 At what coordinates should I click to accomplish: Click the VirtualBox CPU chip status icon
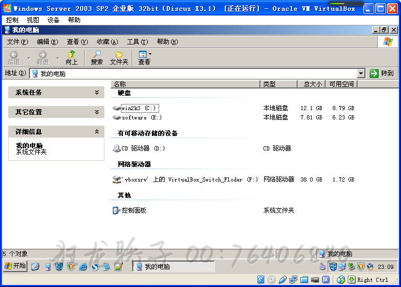(x=326, y=280)
